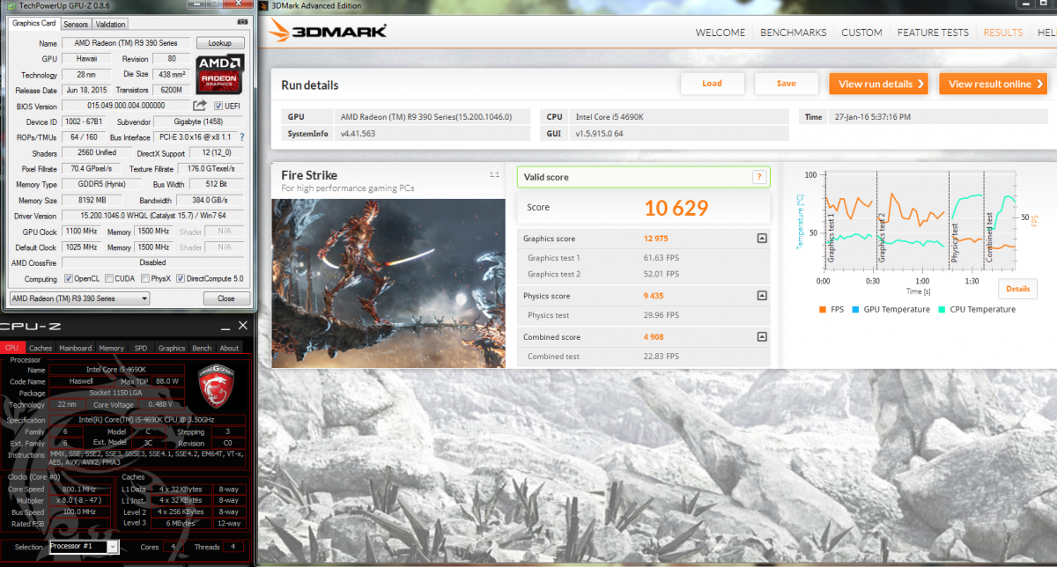Select RESULTS in 3DMark navigation
This screenshot has height=567, width=1057.
pyautogui.click(x=1002, y=33)
